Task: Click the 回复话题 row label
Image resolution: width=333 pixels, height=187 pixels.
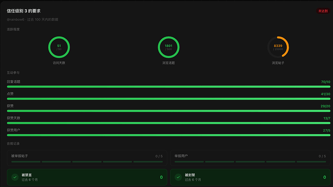Action: (x=14, y=82)
